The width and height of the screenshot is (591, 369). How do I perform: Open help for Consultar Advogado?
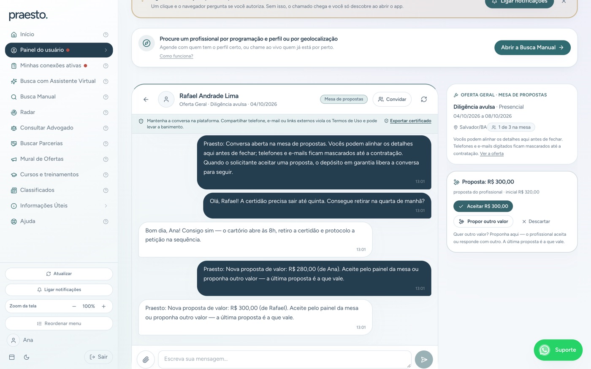106,128
